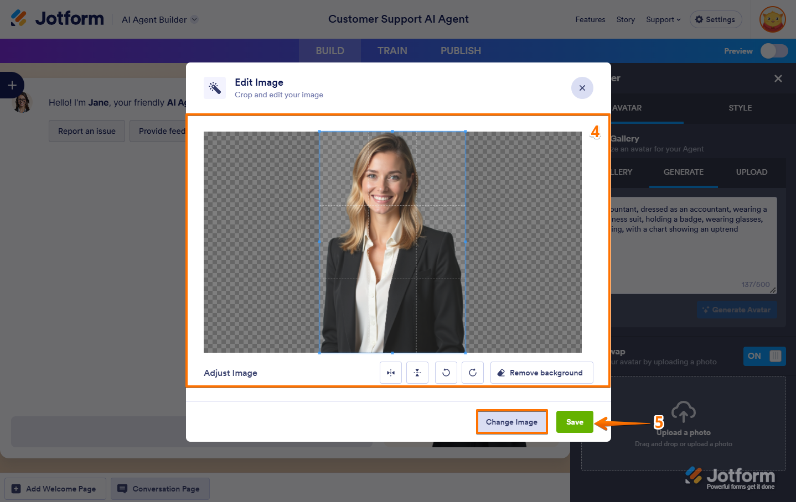Close the Edit Image dialog
Image resolution: width=796 pixels, height=502 pixels.
point(582,88)
